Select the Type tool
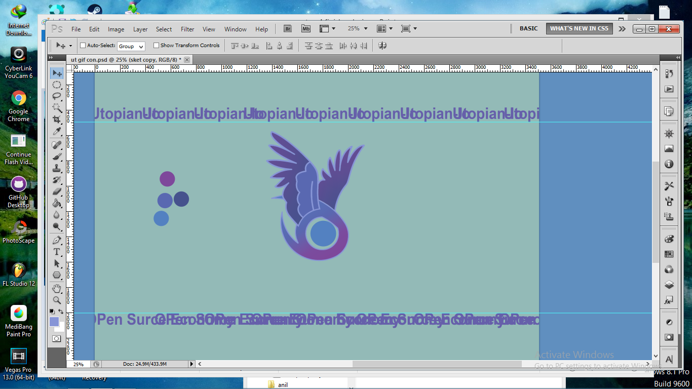This screenshot has height=389, width=692. [57, 252]
